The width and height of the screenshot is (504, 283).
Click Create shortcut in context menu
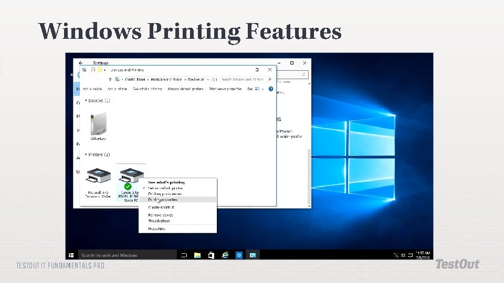[x=178, y=208]
